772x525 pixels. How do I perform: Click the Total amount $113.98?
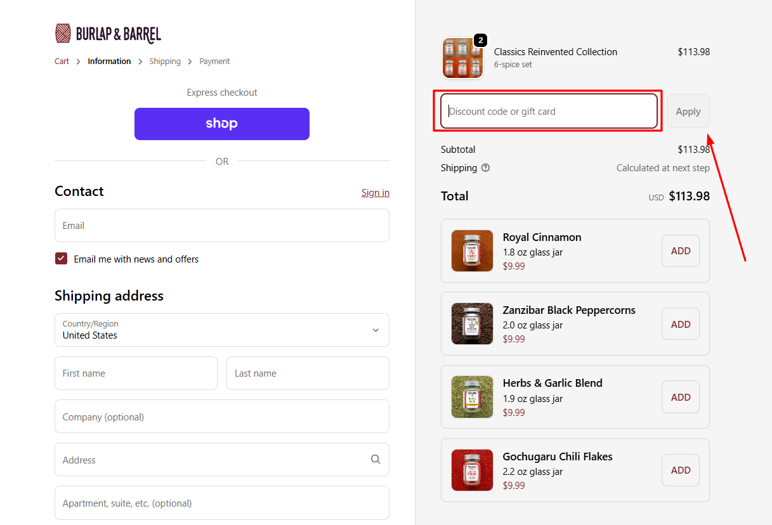click(x=689, y=196)
